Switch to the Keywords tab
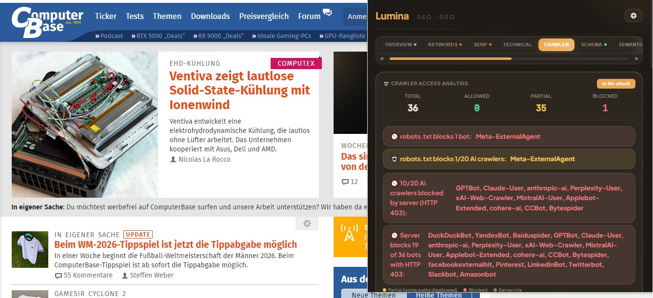This screenshot has width=653, height=298. click(x=445, y=45)
